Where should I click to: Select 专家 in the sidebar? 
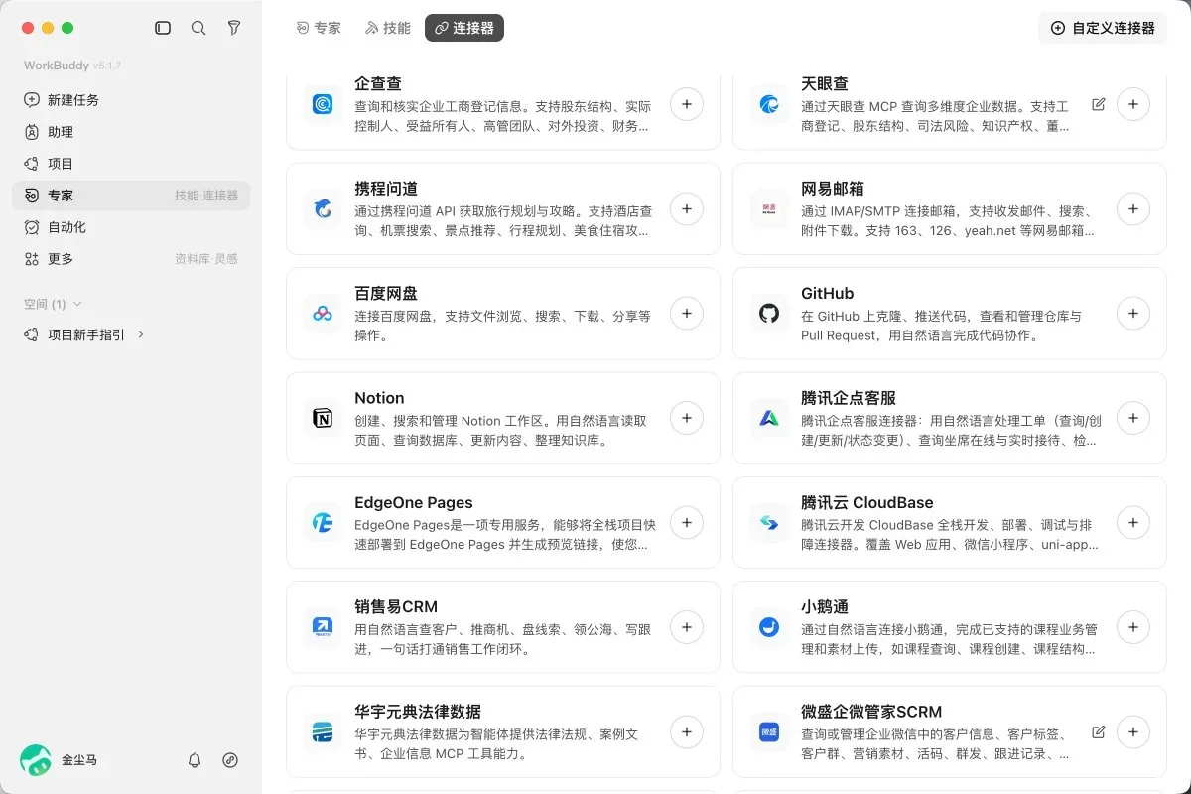click(131, 196)
